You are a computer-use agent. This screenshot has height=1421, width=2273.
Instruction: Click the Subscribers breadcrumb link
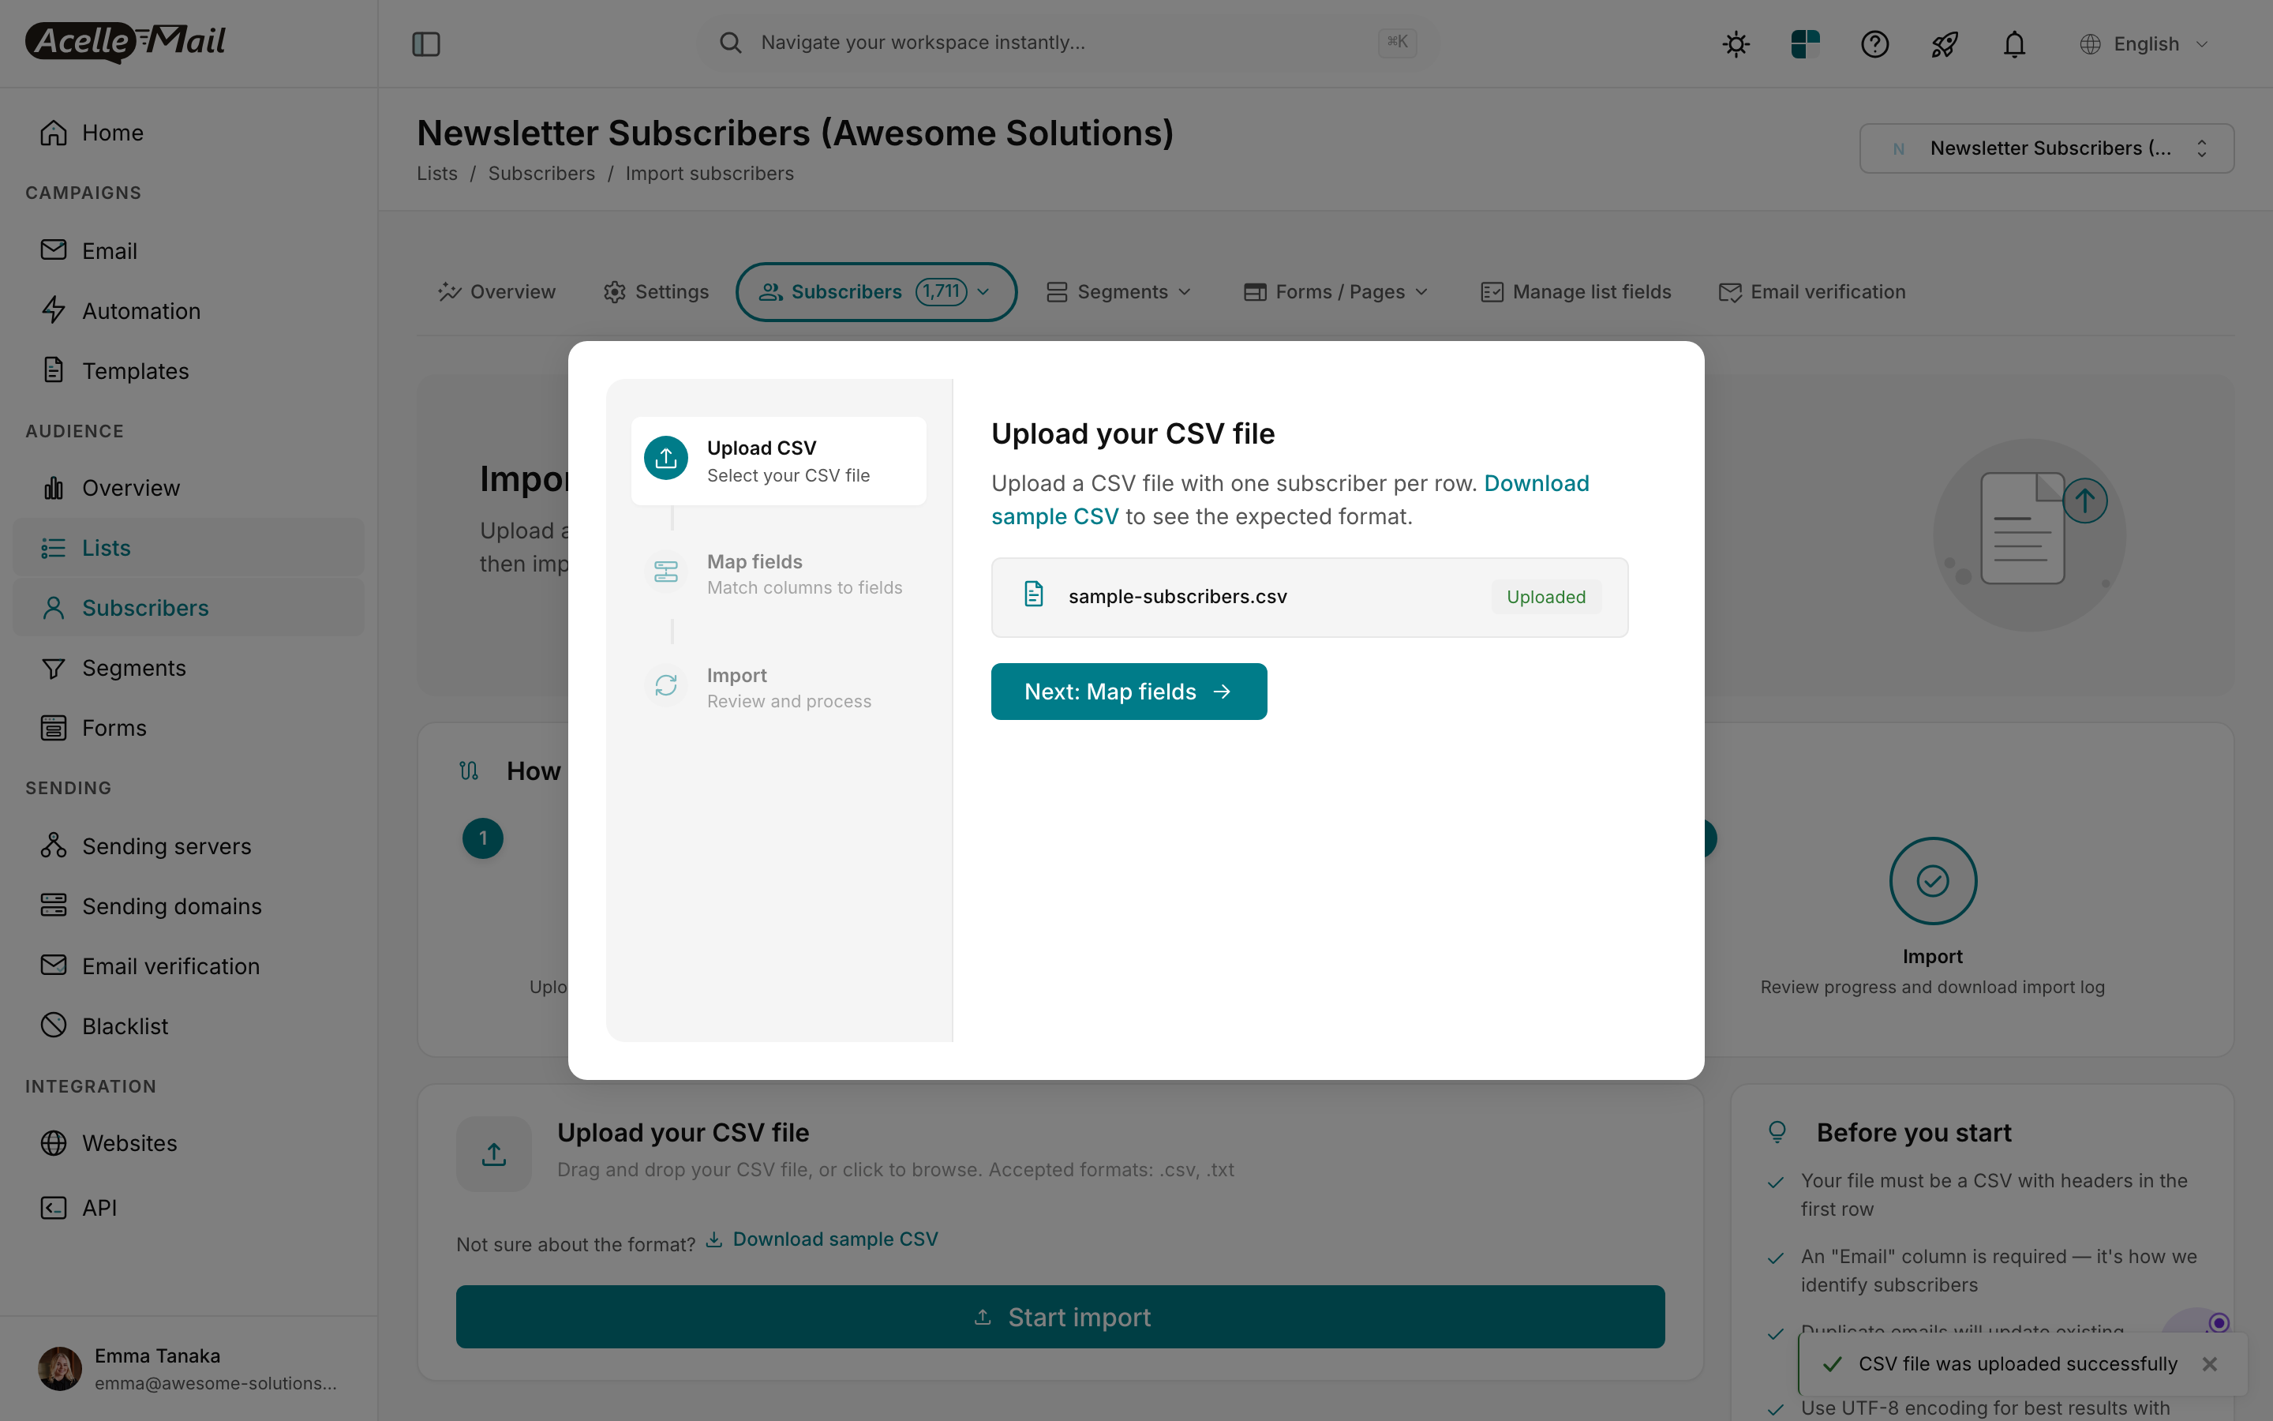541,174
